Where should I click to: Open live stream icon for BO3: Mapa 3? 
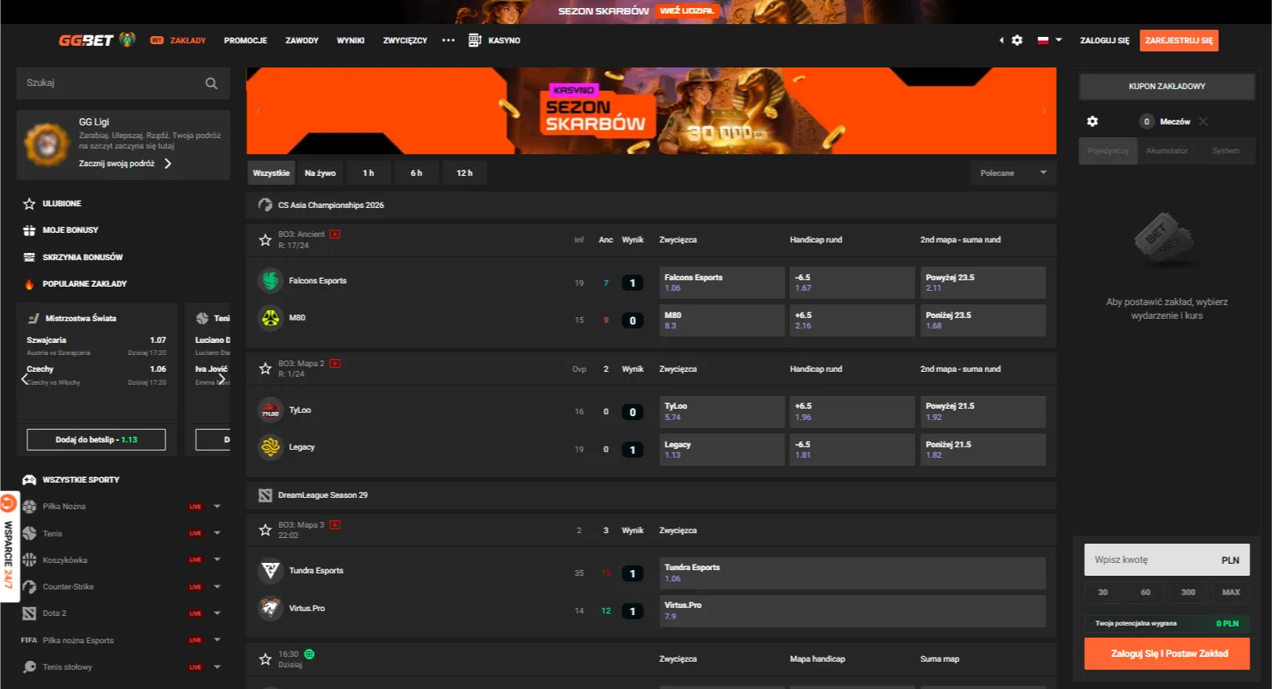[335, 525]
